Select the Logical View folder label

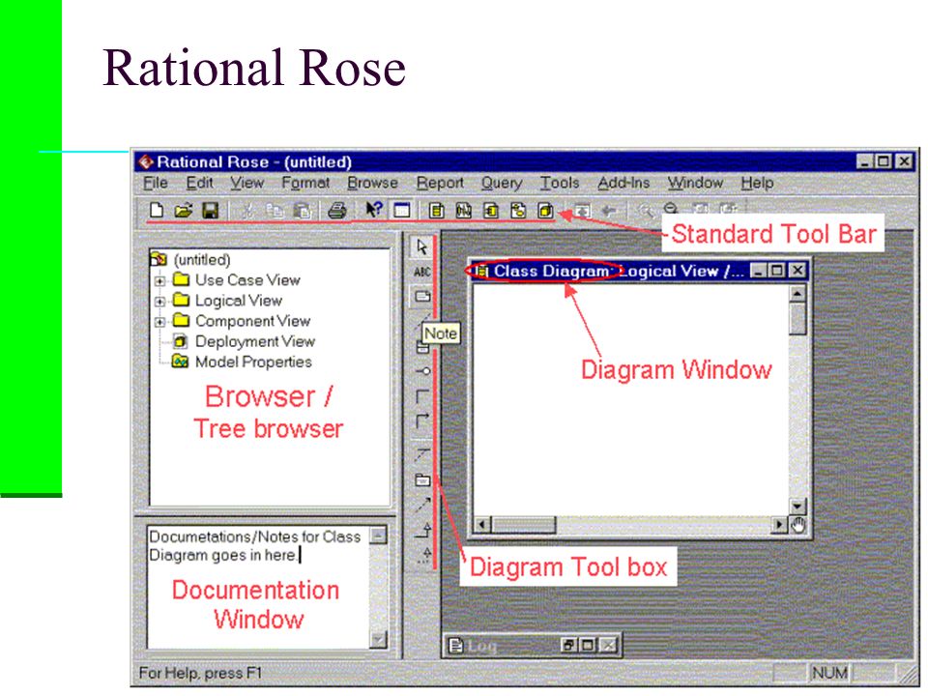pyautogui.click(x=239, y=301)
